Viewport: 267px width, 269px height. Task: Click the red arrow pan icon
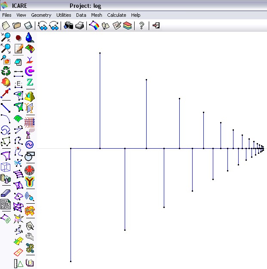click(6, 93)
